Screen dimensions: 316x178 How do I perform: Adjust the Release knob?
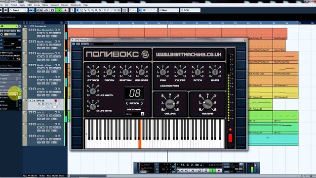coord(142,72)
